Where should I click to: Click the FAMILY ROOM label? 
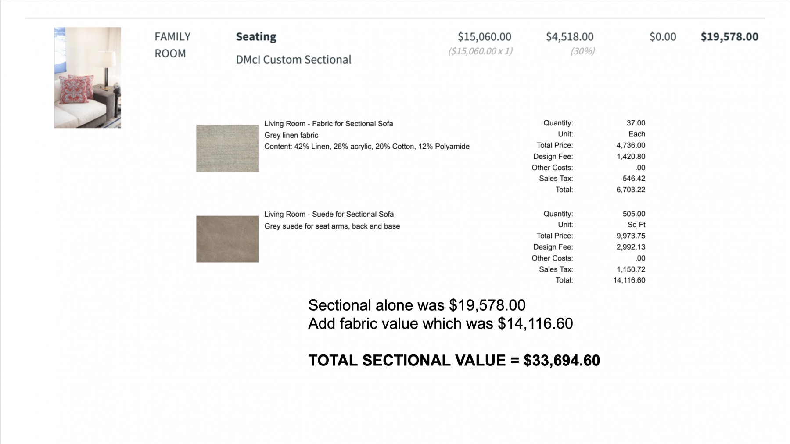(x=172, y=45)
